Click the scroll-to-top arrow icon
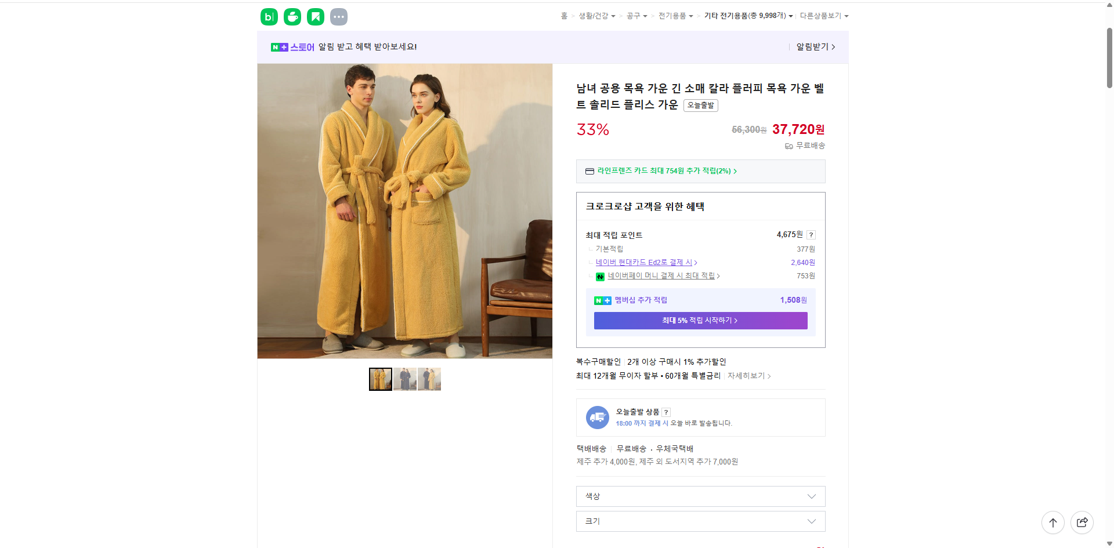Image resolution: width=1114 pixels, height=548 pixels. (x=1053, y=522)
